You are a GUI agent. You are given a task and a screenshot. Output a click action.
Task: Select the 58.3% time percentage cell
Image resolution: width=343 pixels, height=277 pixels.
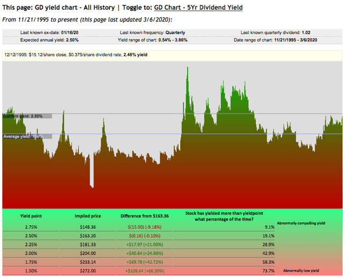tap(269, 262)
